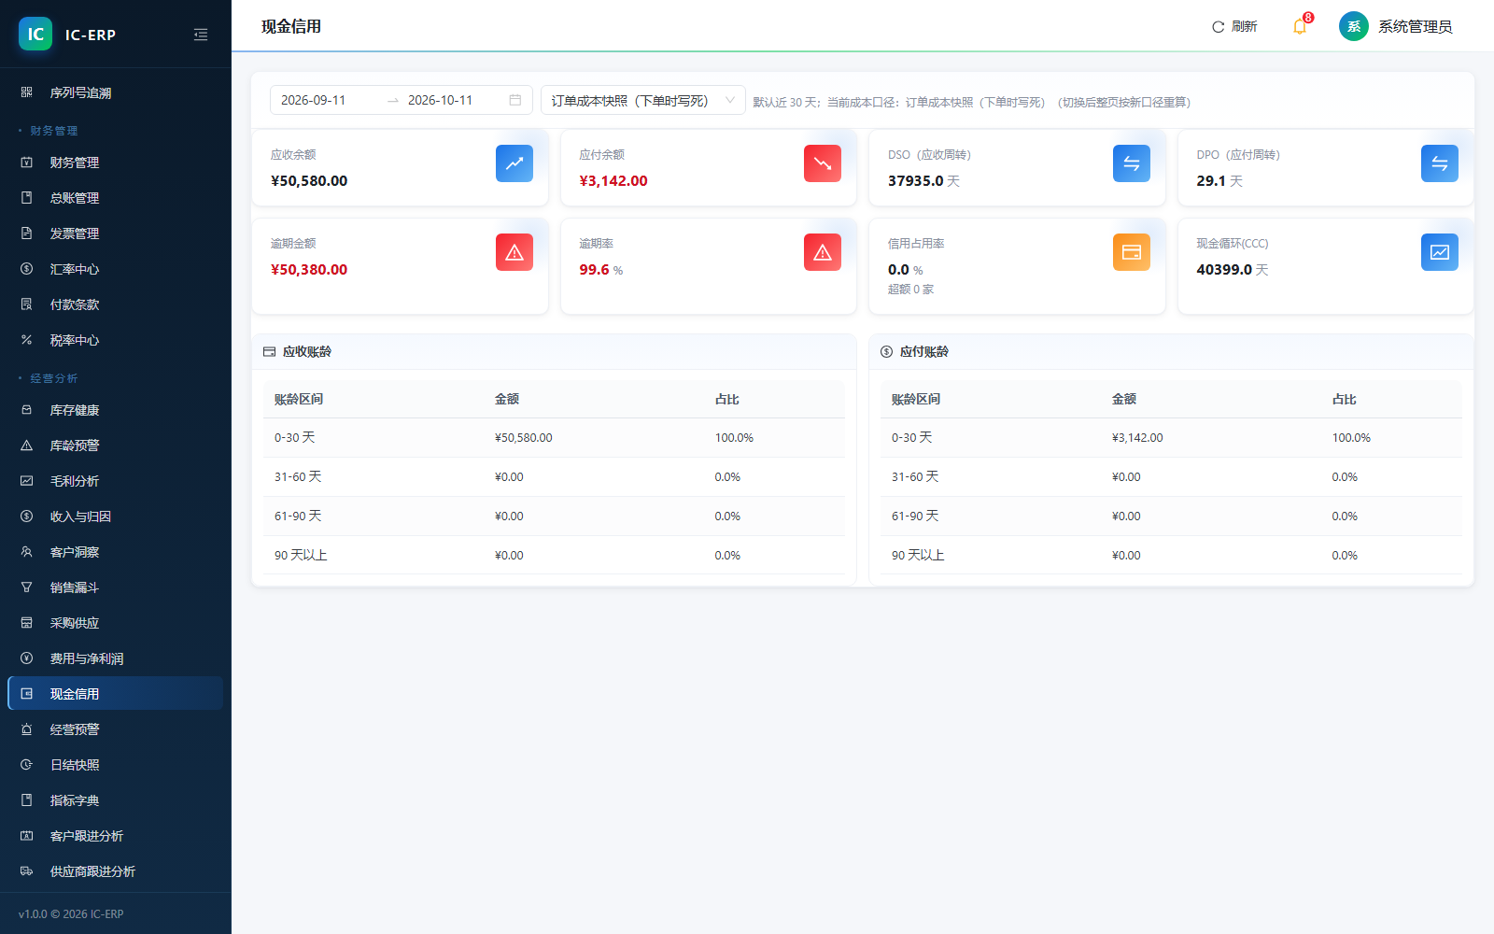This screenshot has width=1494, height=934.
Task: Click the 刷新 refresh button
Action: point(1234,26)
